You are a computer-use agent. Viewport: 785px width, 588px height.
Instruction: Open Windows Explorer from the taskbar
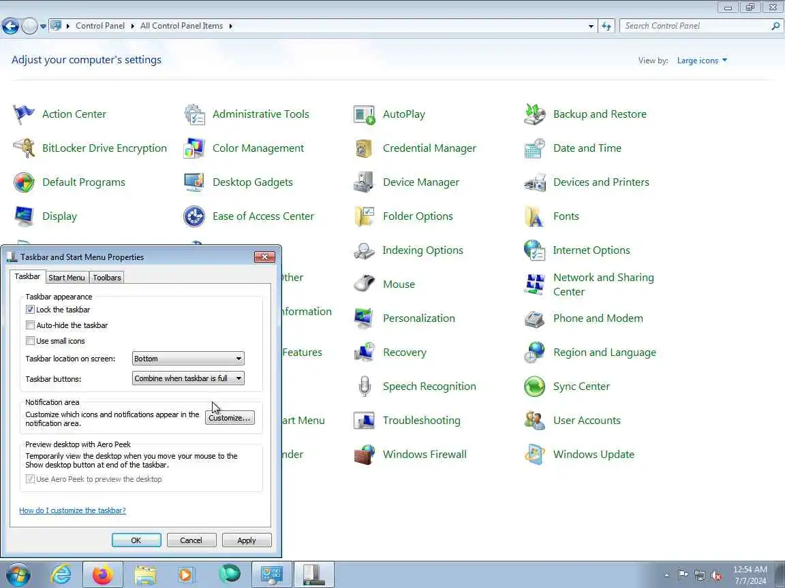[x=145, y=575]
